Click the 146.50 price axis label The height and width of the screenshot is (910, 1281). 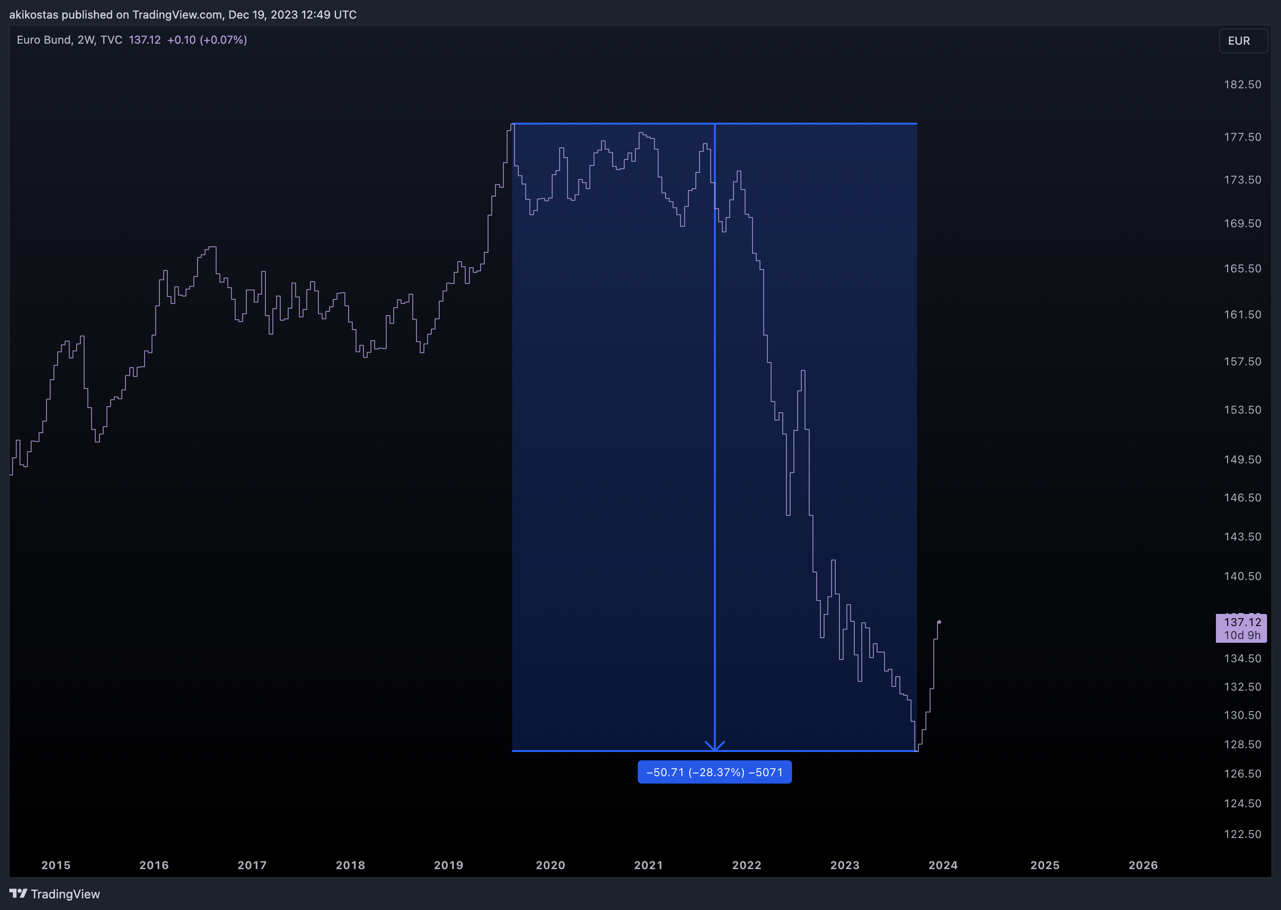pos(1242,498)
